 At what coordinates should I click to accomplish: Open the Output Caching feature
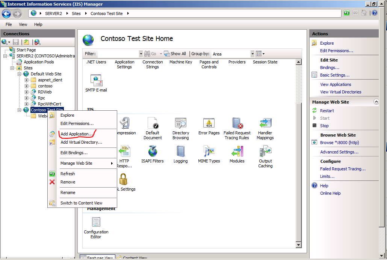[265, 156]
